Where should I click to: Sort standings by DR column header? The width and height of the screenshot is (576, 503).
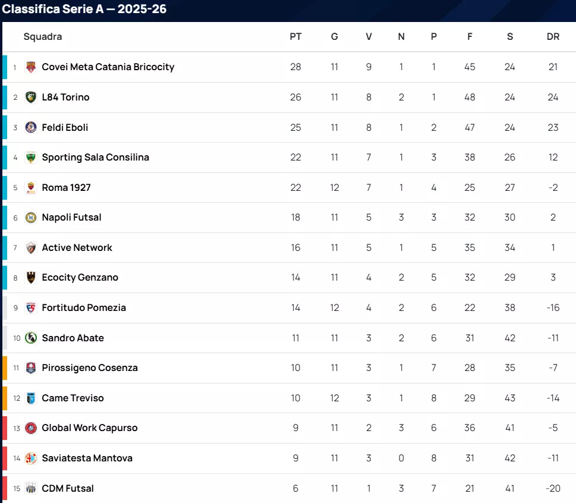(553, 37)
